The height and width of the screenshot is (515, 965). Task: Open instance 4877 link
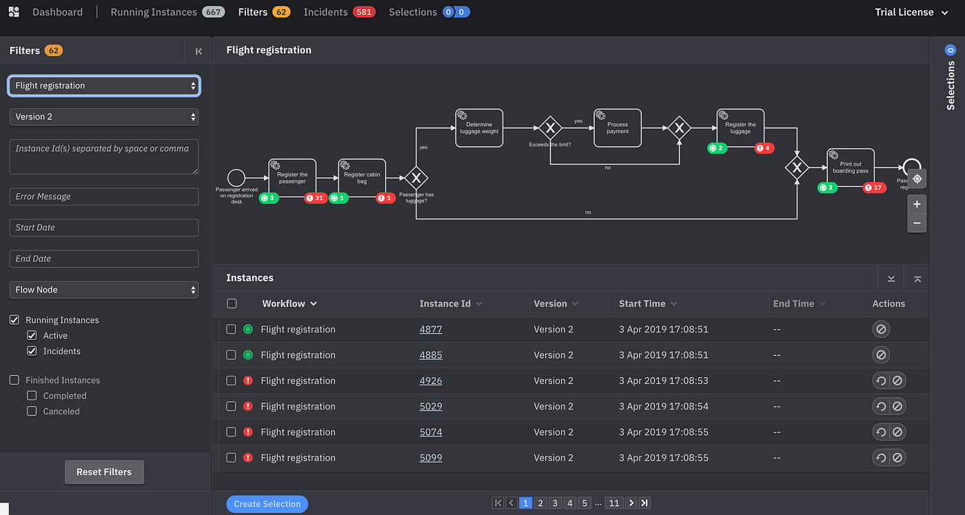pyautogui.click(x=431, y=330)
